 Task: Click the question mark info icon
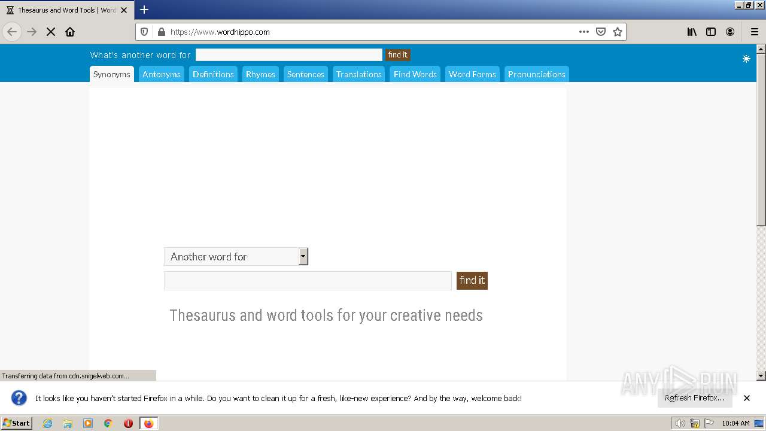pos(19,398)
